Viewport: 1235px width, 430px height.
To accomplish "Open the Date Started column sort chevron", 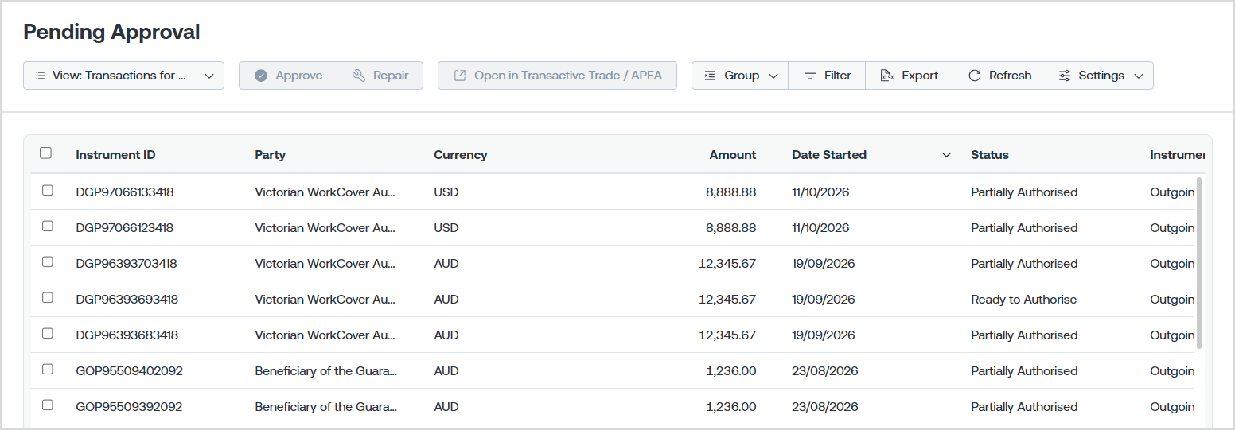I will click(946, 155).
